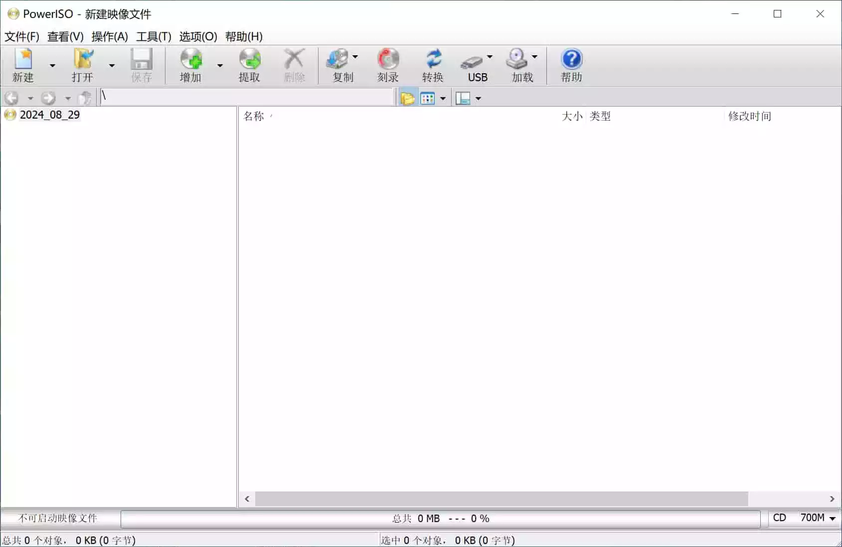This screenshot has height=547, width=842.
Task: Select the 2024_08_29 tree node
Action: (x=49, y=115)
